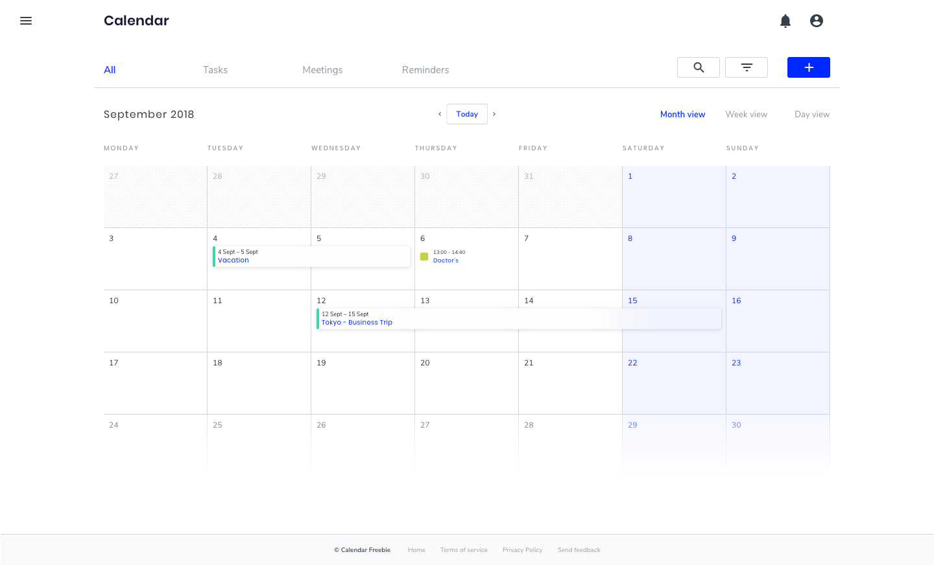Switch to Day view
934x565 pixels.
tap(811, 114)
